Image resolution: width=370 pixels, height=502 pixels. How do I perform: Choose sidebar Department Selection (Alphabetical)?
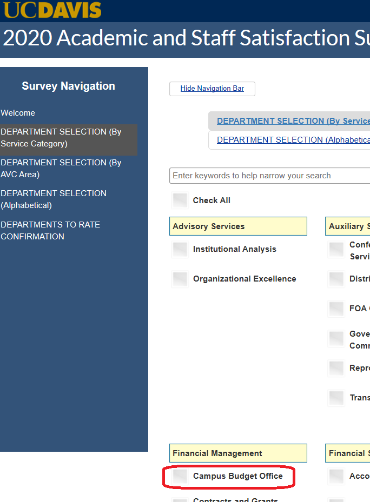click(54, 199)
